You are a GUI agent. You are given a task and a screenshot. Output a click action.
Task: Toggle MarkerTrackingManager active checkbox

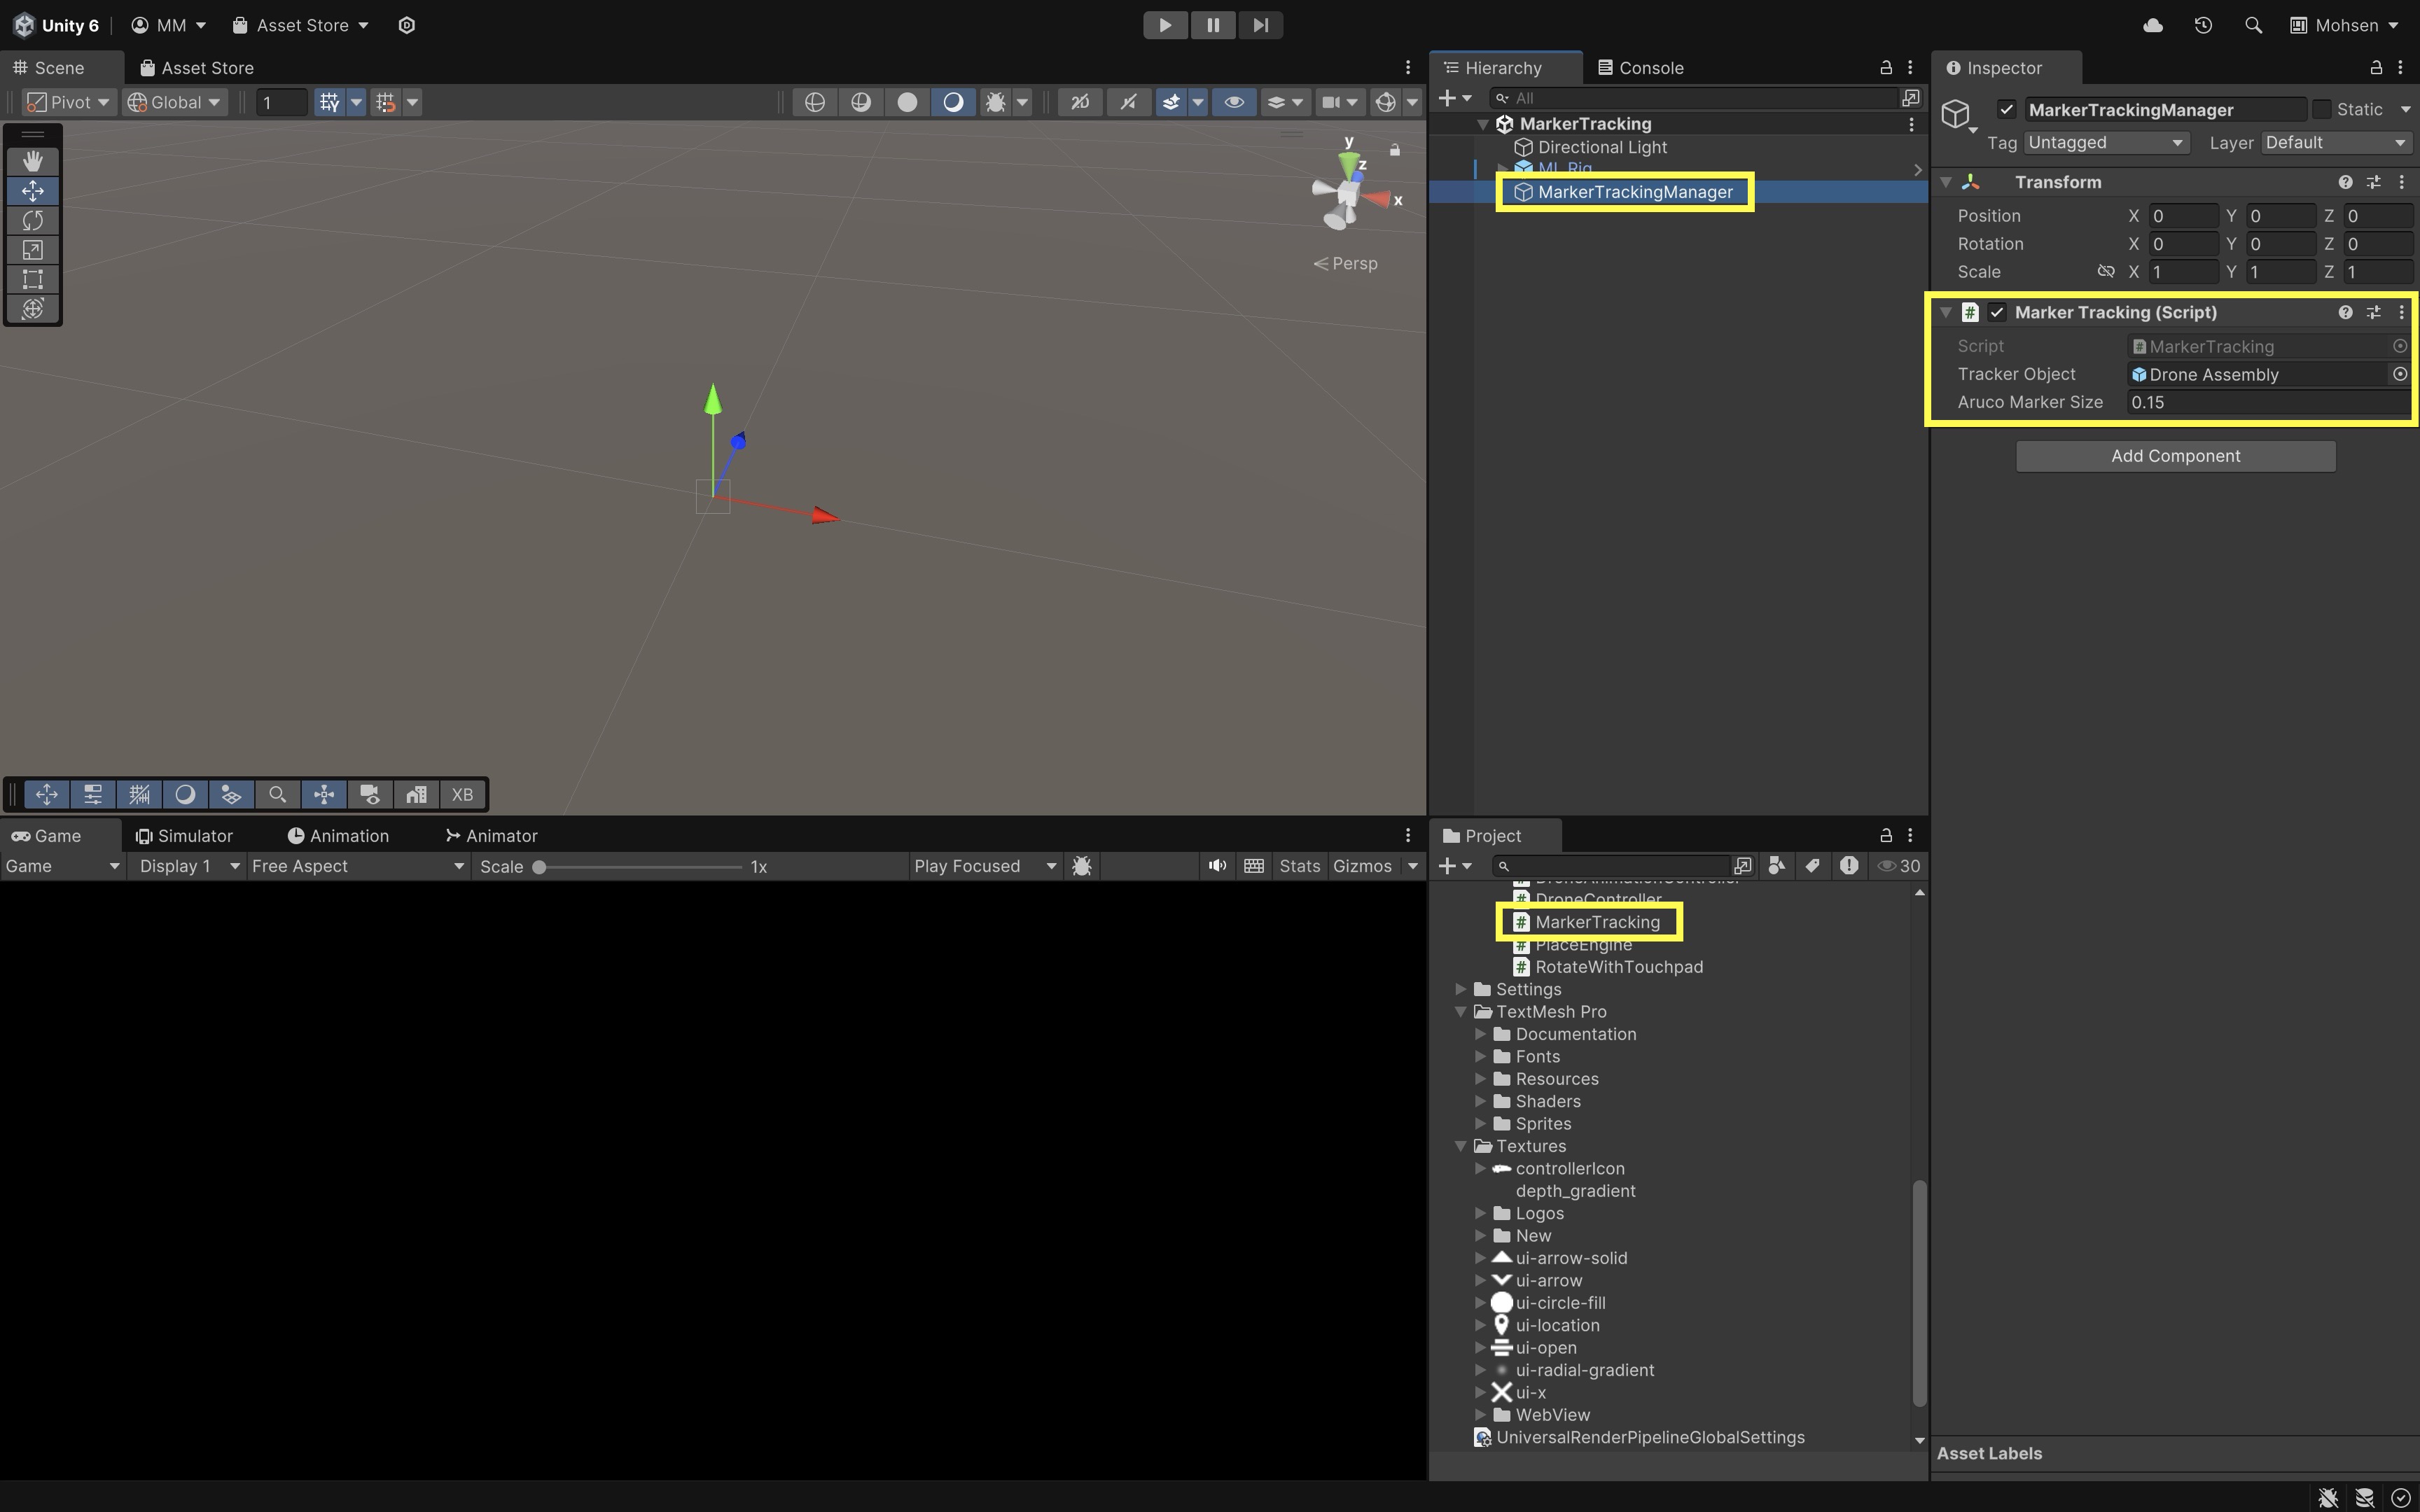tap(2006, 110)
